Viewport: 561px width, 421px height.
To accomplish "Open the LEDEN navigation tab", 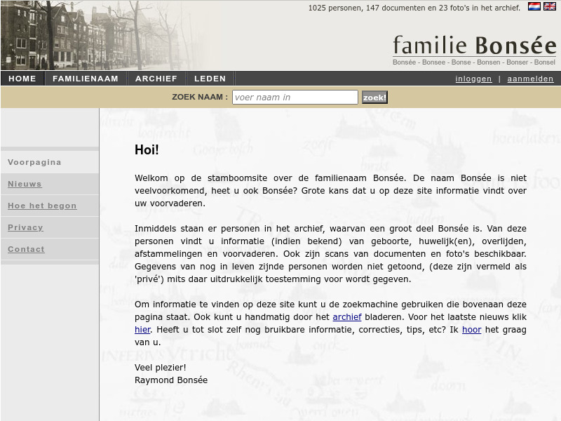I will (x=210, y=78).
